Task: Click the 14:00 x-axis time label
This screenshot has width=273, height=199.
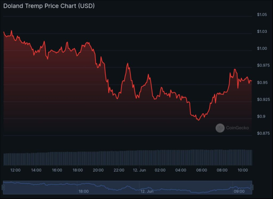Action: (36, 170)
